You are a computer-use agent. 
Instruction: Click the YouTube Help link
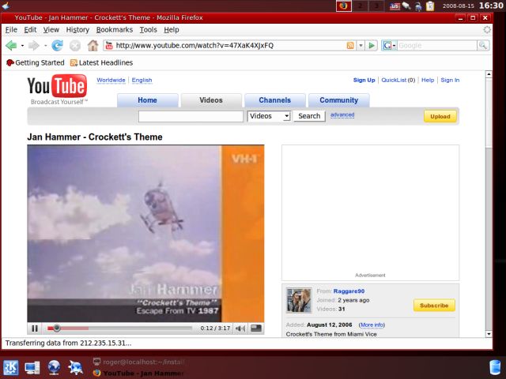point(428,80)
